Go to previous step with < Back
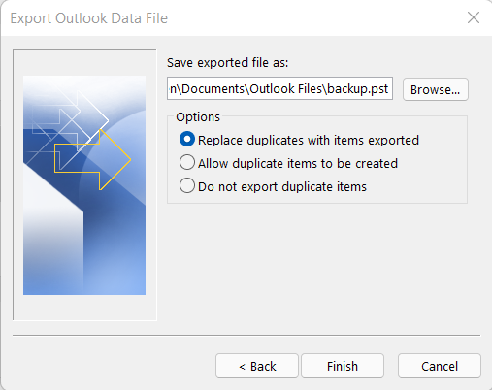Screen dimensions: 492x390 point(257,366)
